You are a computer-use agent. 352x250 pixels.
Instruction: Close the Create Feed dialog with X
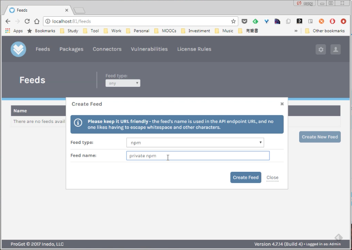[x=282, y=104]
